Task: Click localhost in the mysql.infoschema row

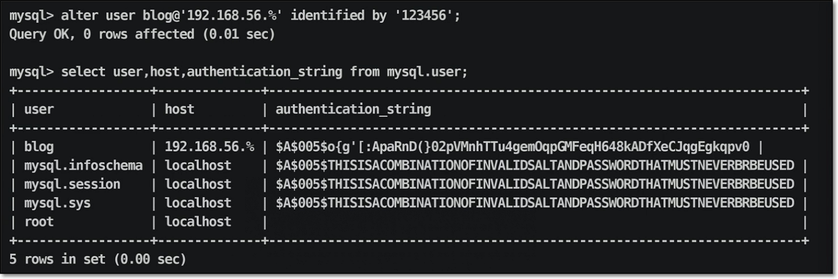Action: 198,165
